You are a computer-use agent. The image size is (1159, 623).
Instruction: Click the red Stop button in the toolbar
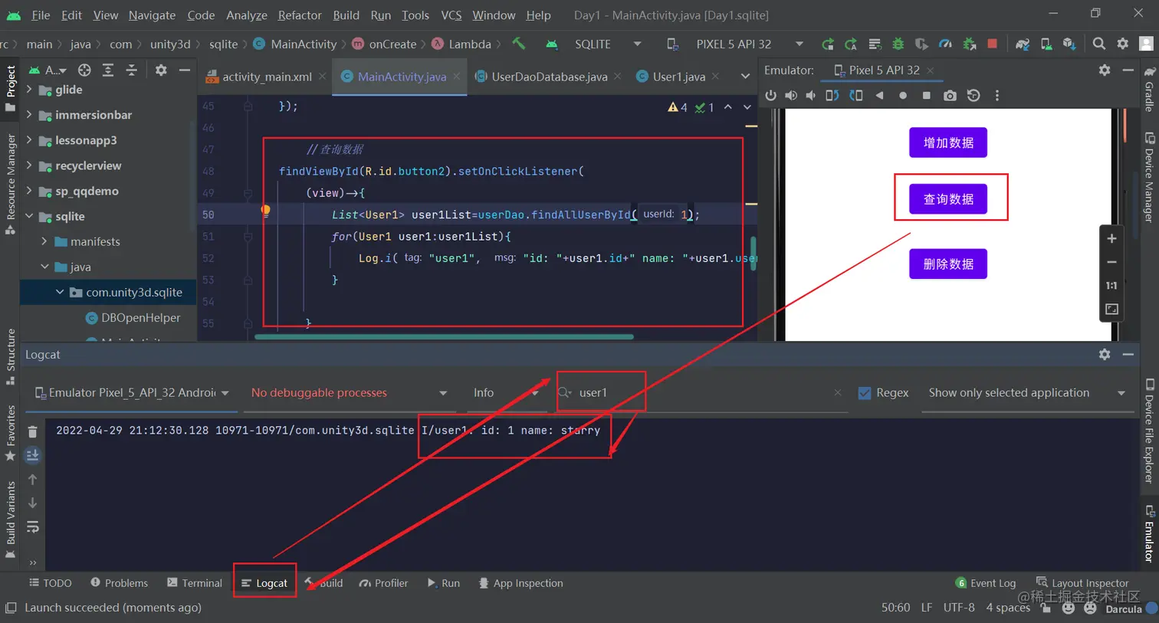pyautogui.click(x=993, y=44)
